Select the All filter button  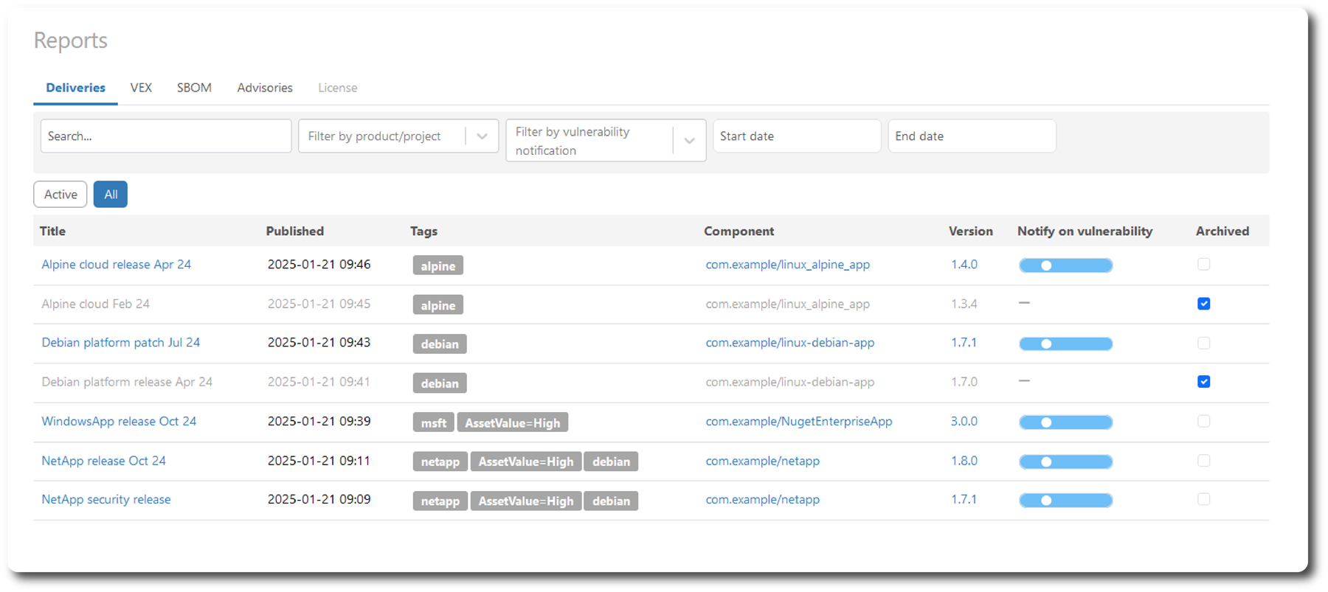coord(111,195)
